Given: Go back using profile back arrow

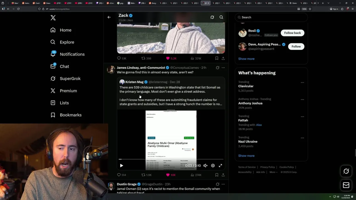Looking at the screenshot, I should [109, 17].
